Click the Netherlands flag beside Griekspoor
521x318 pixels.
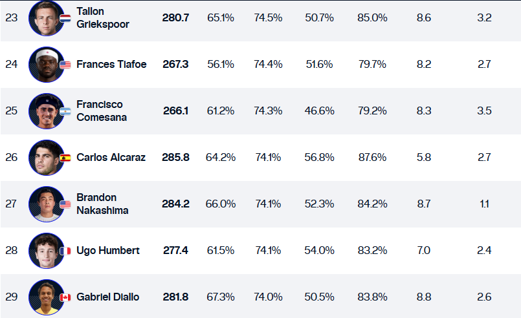click(65, 19)
